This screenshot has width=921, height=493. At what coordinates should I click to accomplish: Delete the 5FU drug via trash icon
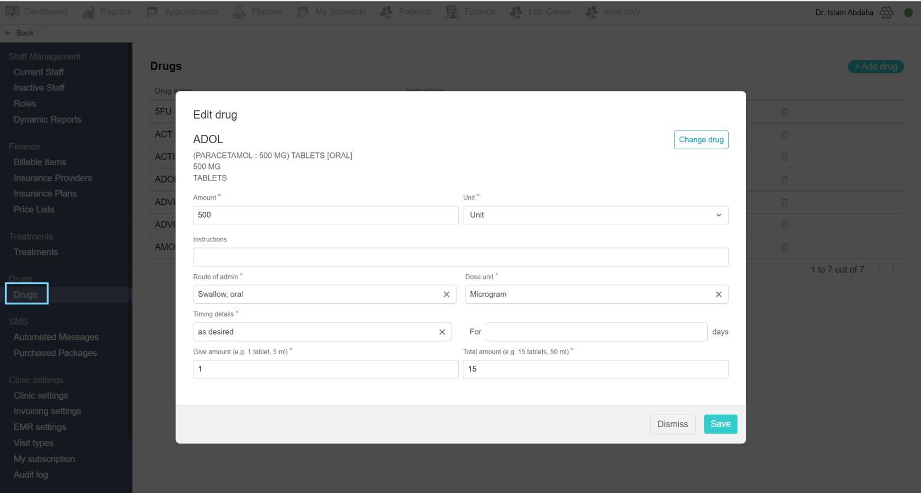[x=784, y=112]
